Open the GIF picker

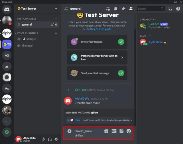(114, 131)
